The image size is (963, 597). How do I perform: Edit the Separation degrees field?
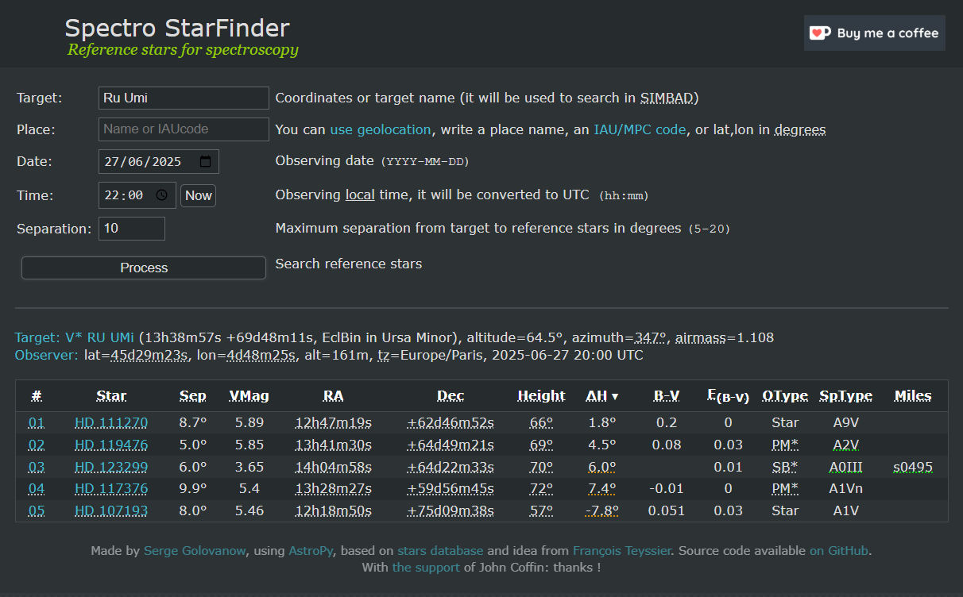point(132,229)
